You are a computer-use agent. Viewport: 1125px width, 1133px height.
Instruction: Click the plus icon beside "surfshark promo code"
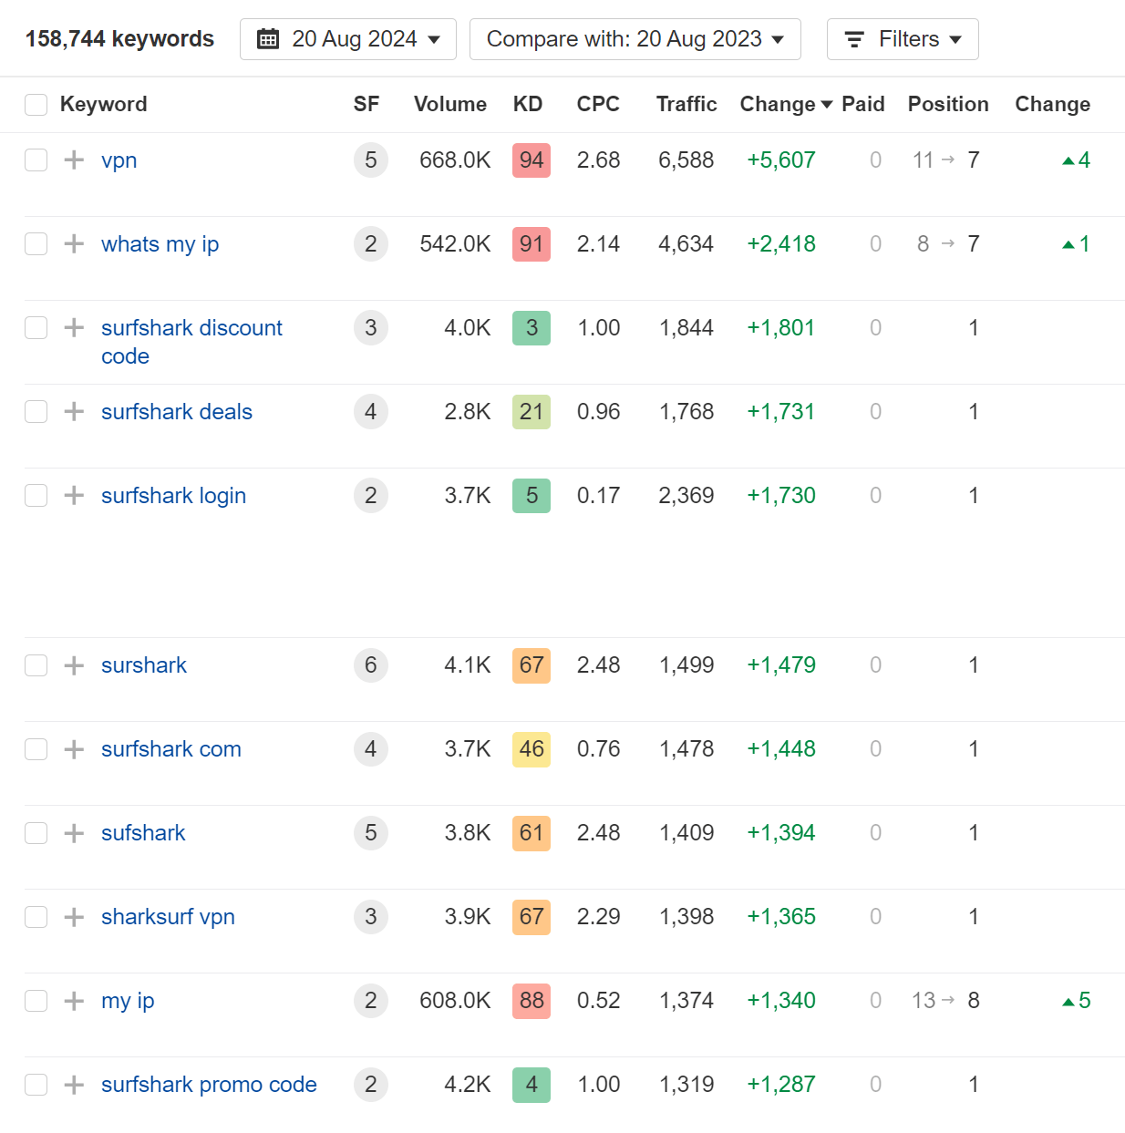tap(73, 1085)
